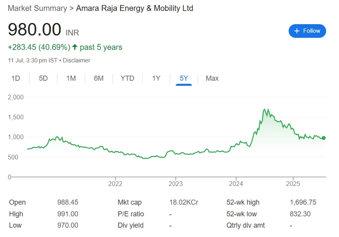Show the Max time range chart
The width and height of the screenshot is (339, 237).
(x=212, y=78)
